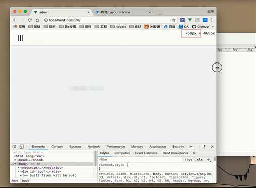Toggle the :hov element state button
The height and width of the screenshot is (188, 256).
(x=189, y=160)
